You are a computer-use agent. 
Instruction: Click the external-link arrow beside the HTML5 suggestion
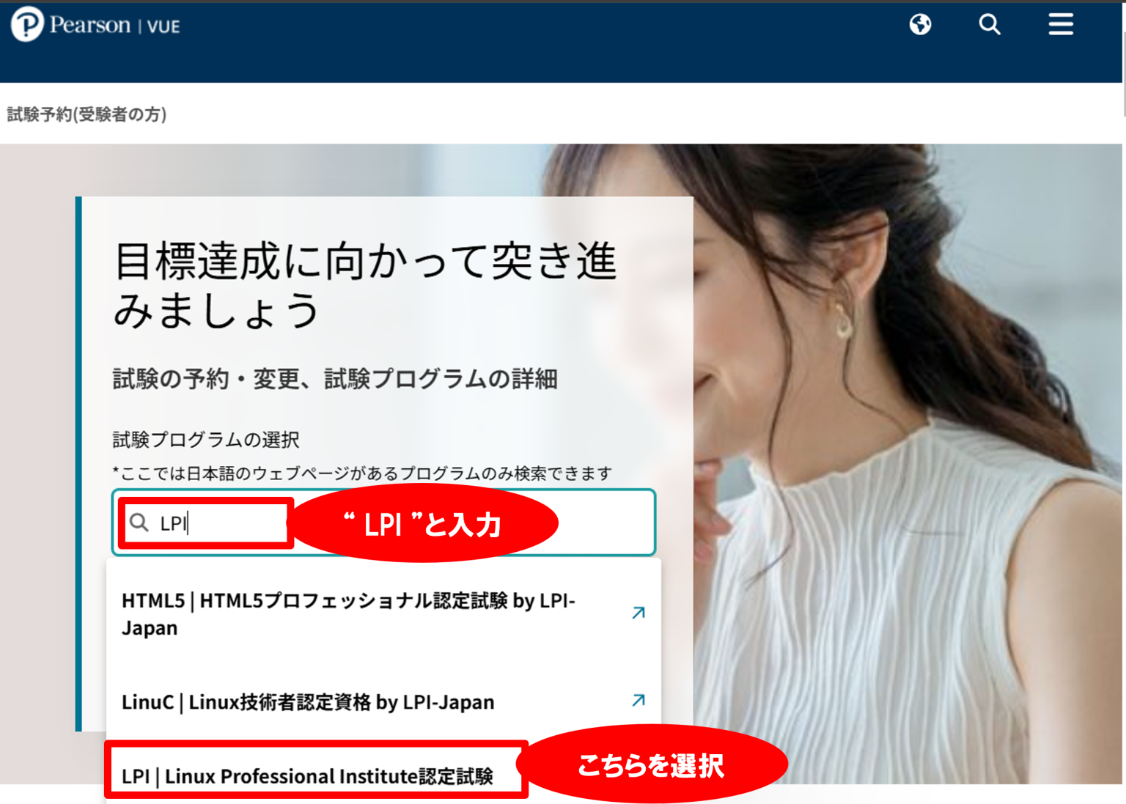(638, 612)
